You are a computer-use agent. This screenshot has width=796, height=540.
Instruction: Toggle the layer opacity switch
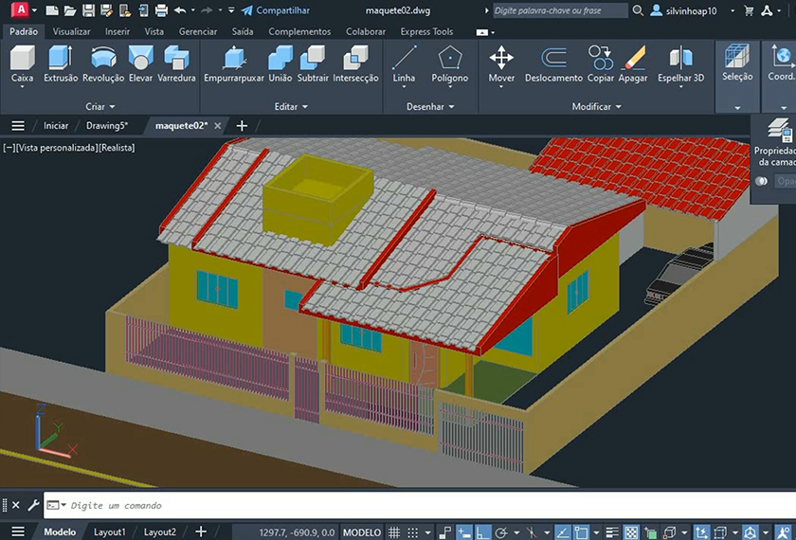[x=761, y=181]
